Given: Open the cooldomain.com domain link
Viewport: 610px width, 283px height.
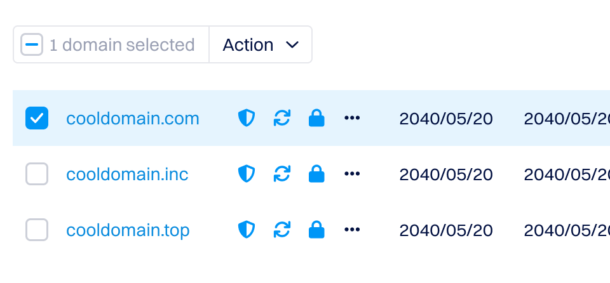Looking at the screenshot, I should click(133, 119).
